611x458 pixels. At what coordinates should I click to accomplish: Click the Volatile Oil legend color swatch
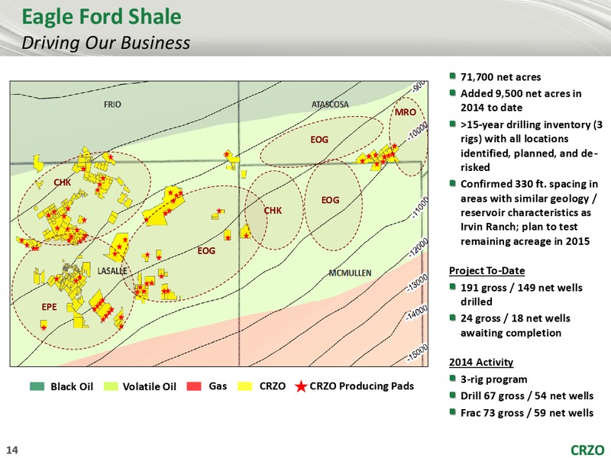[x=111, y=386]
